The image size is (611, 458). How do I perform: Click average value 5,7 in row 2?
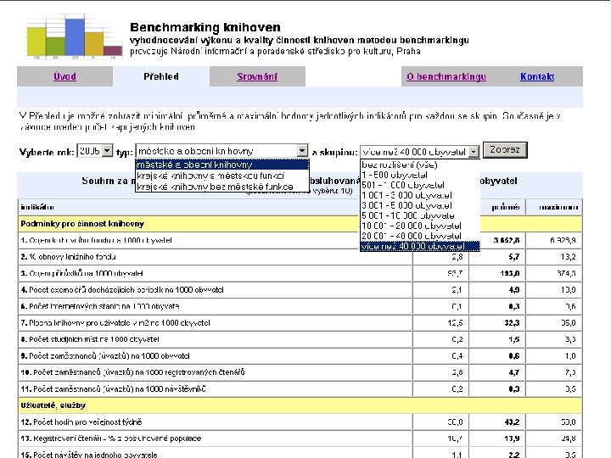514,257
